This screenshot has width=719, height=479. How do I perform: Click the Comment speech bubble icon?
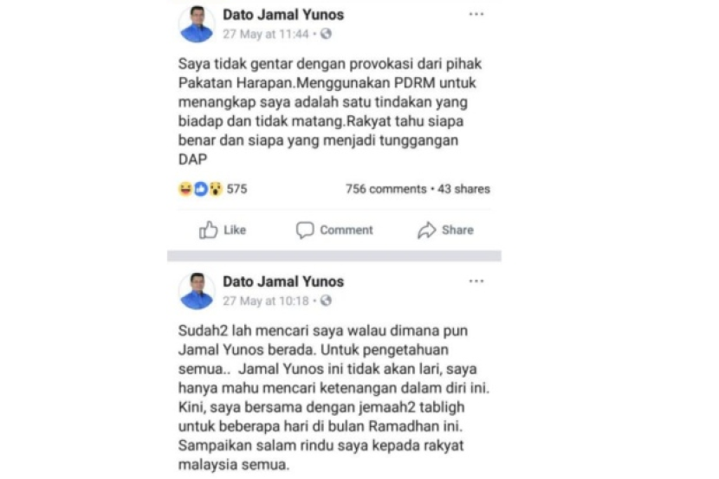point(305,230)
